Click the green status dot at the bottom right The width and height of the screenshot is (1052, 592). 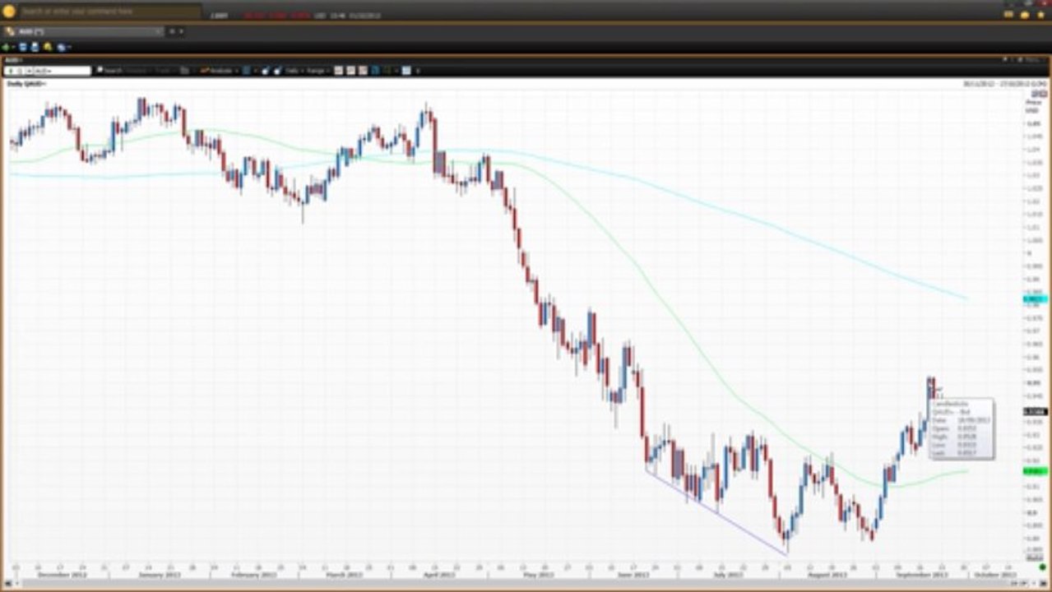pyautogui.click(x=1042, y=567)
